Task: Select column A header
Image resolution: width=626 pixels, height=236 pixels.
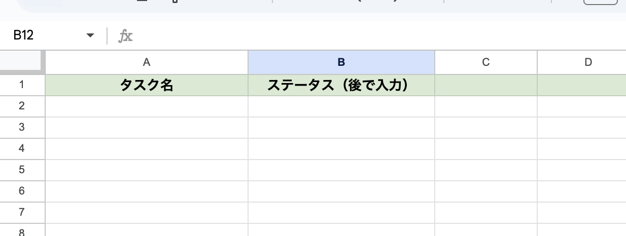Action: tap(147, 62)
